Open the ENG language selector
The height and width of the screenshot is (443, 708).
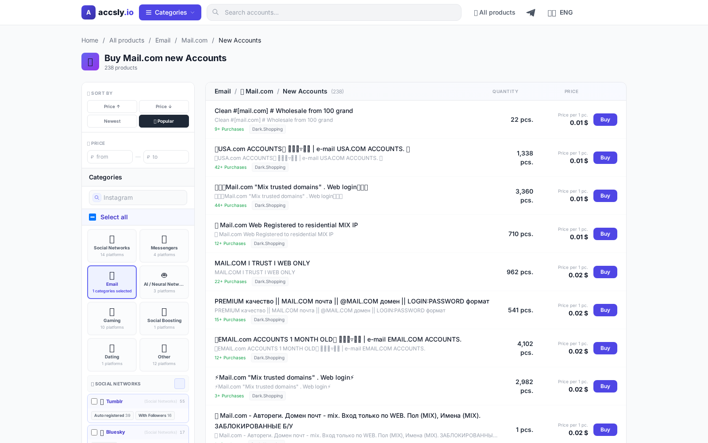click(x=560, y=12)
